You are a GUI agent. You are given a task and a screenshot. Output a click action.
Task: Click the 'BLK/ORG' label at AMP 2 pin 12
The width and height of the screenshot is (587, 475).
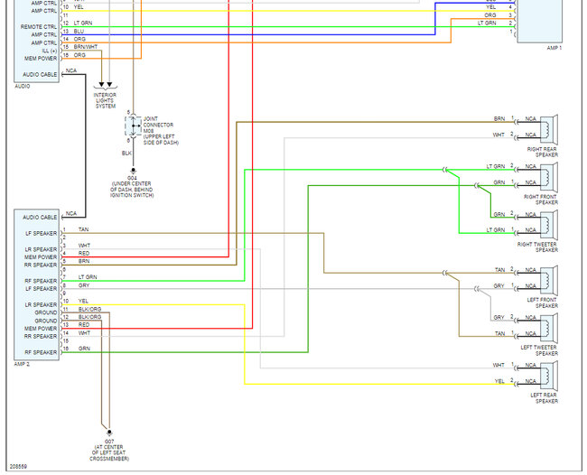89,317
